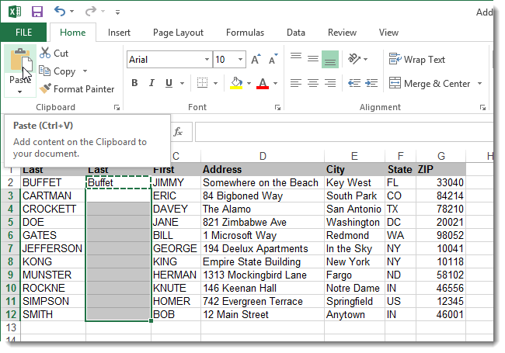Toggle italic formatting

[x=151, y=83]
